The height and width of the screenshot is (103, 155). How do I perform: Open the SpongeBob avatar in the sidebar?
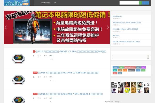[x=127, y=90]
